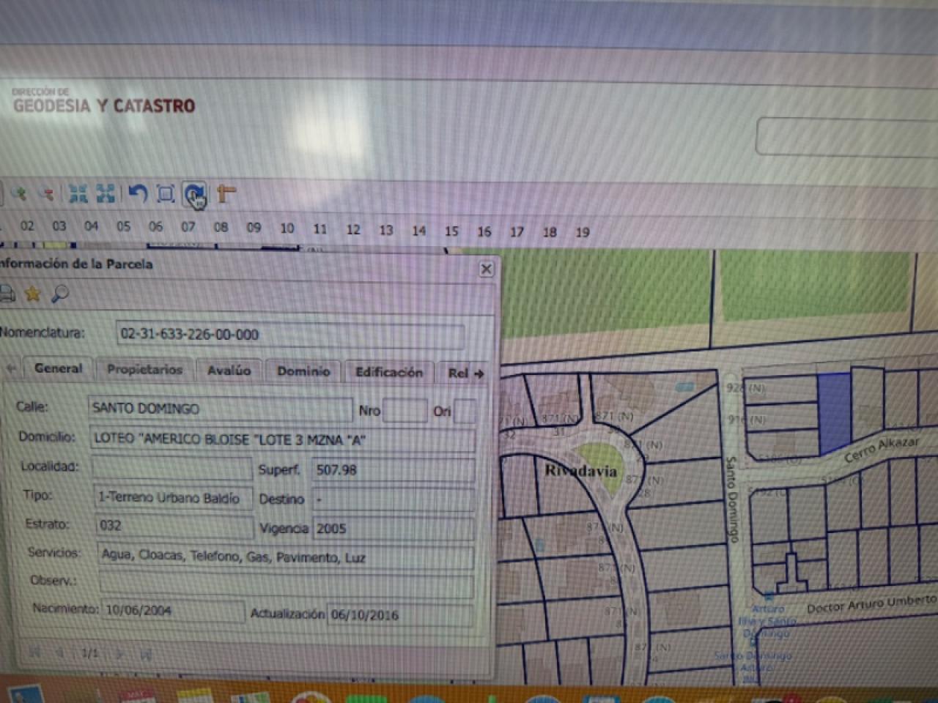The image size is (938, 703).
Task: Click the four inward arrows icon
Action: tap(78, 193)
